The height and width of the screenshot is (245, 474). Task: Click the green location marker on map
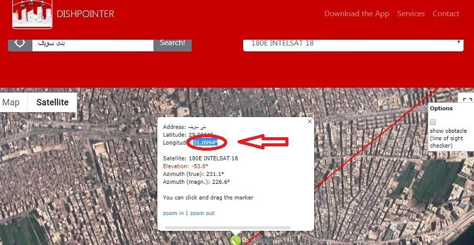(x=236, y=241)
